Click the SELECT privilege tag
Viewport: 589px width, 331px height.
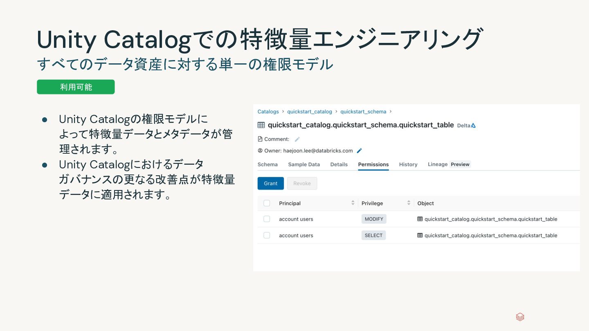[x=374, y=235]
